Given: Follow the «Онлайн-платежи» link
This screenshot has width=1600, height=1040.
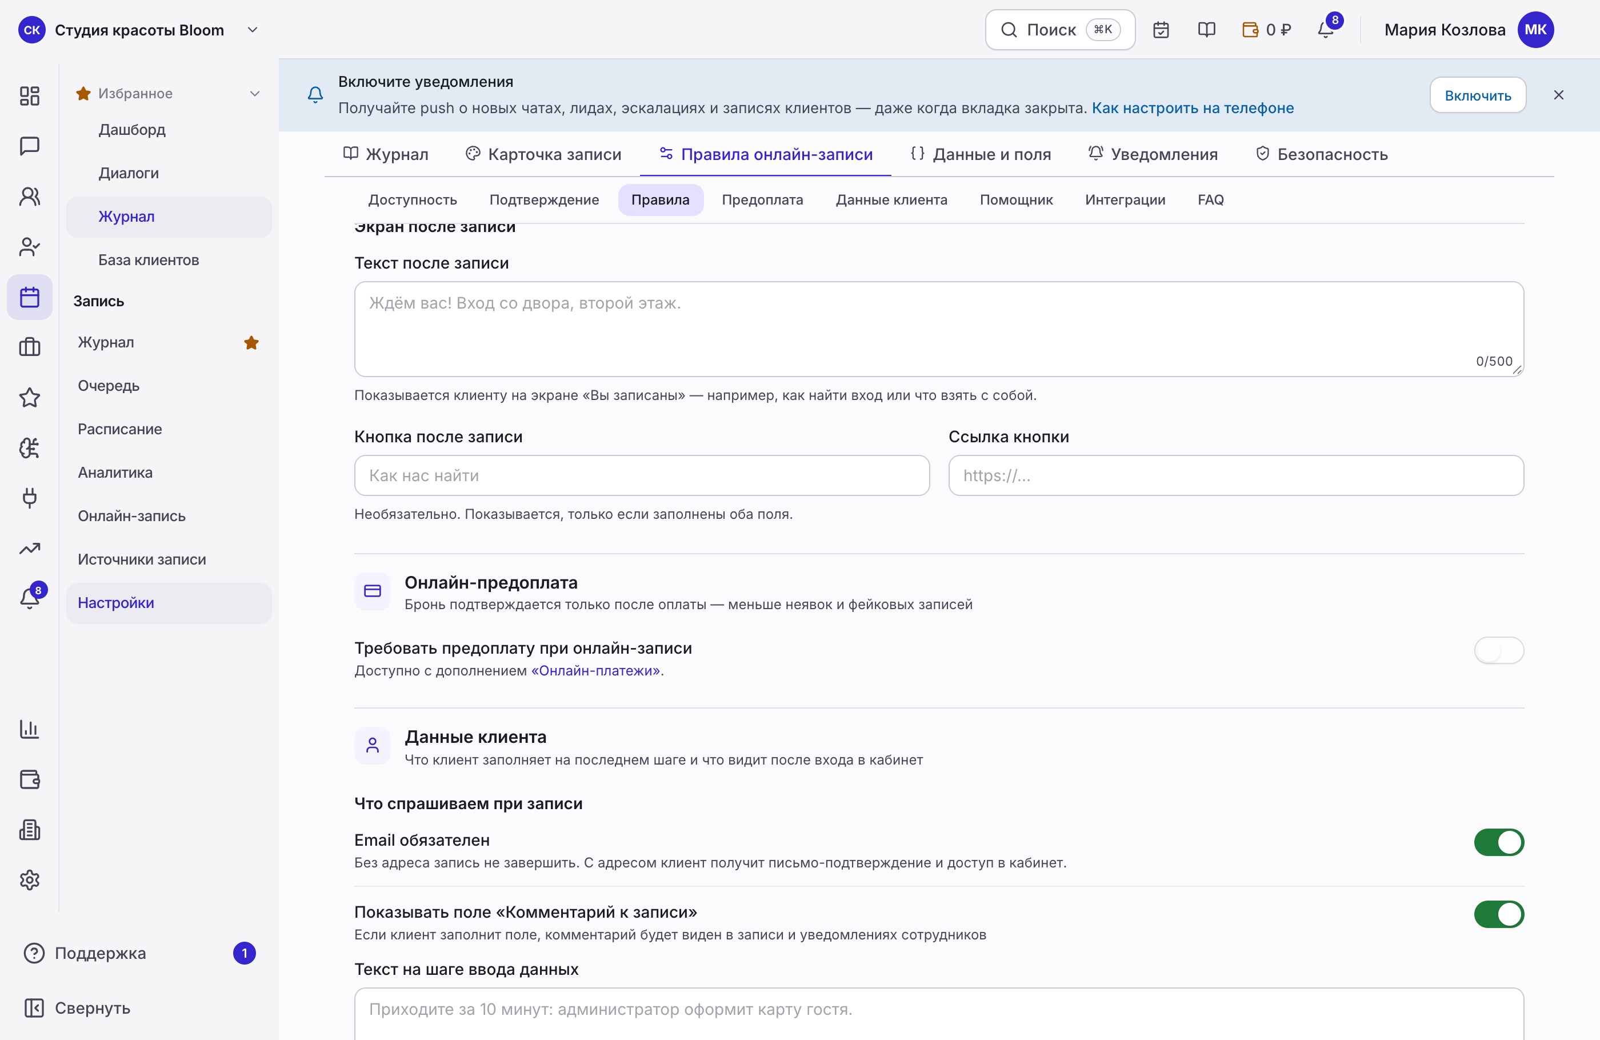Looking at the screenshot, I should pos(595,671).
